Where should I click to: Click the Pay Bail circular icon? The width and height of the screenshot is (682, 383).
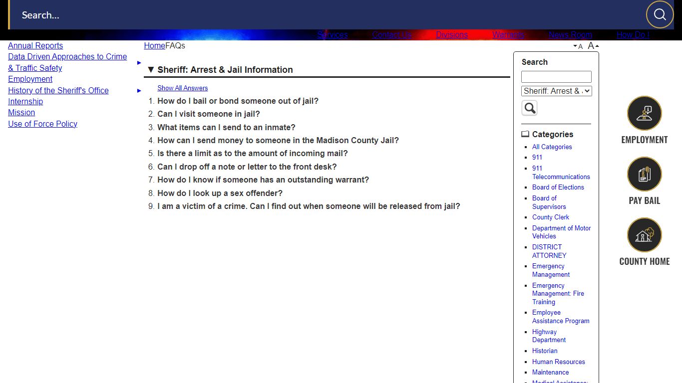(x=644, y=174)
